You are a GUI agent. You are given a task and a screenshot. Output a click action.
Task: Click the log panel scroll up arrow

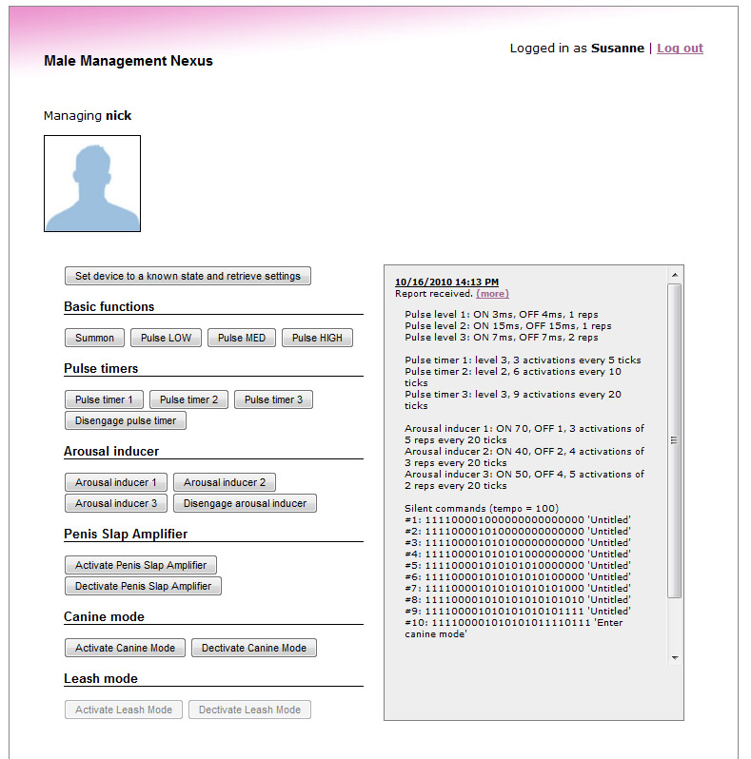[x=675, y=274]
